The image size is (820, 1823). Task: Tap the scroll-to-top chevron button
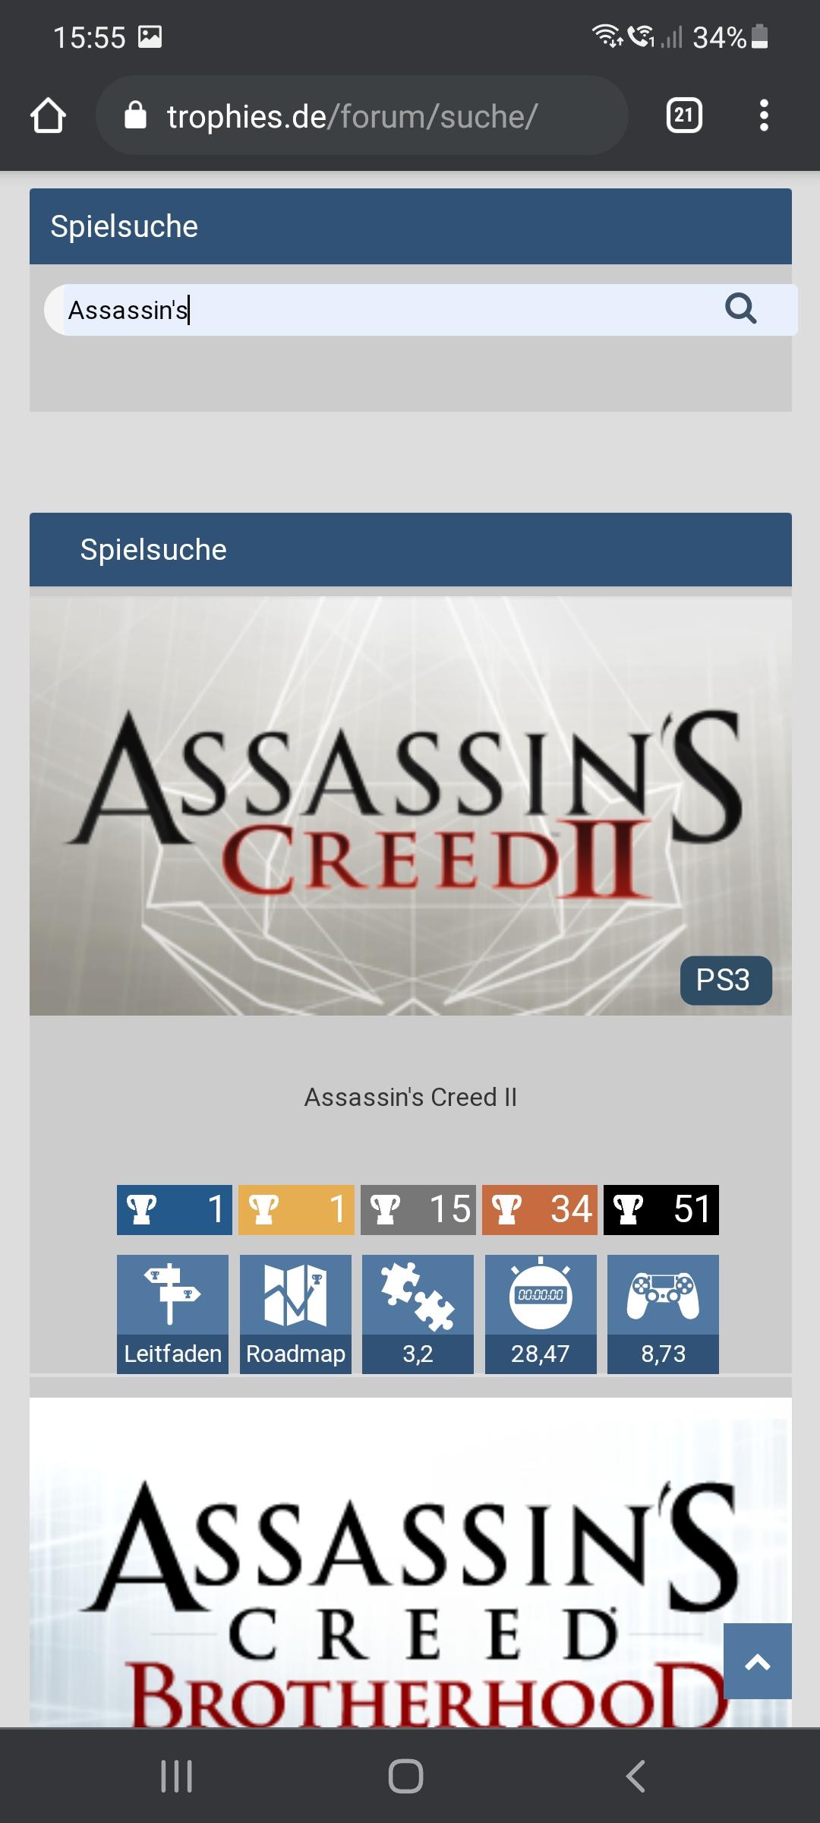[x=758, y=1661]
